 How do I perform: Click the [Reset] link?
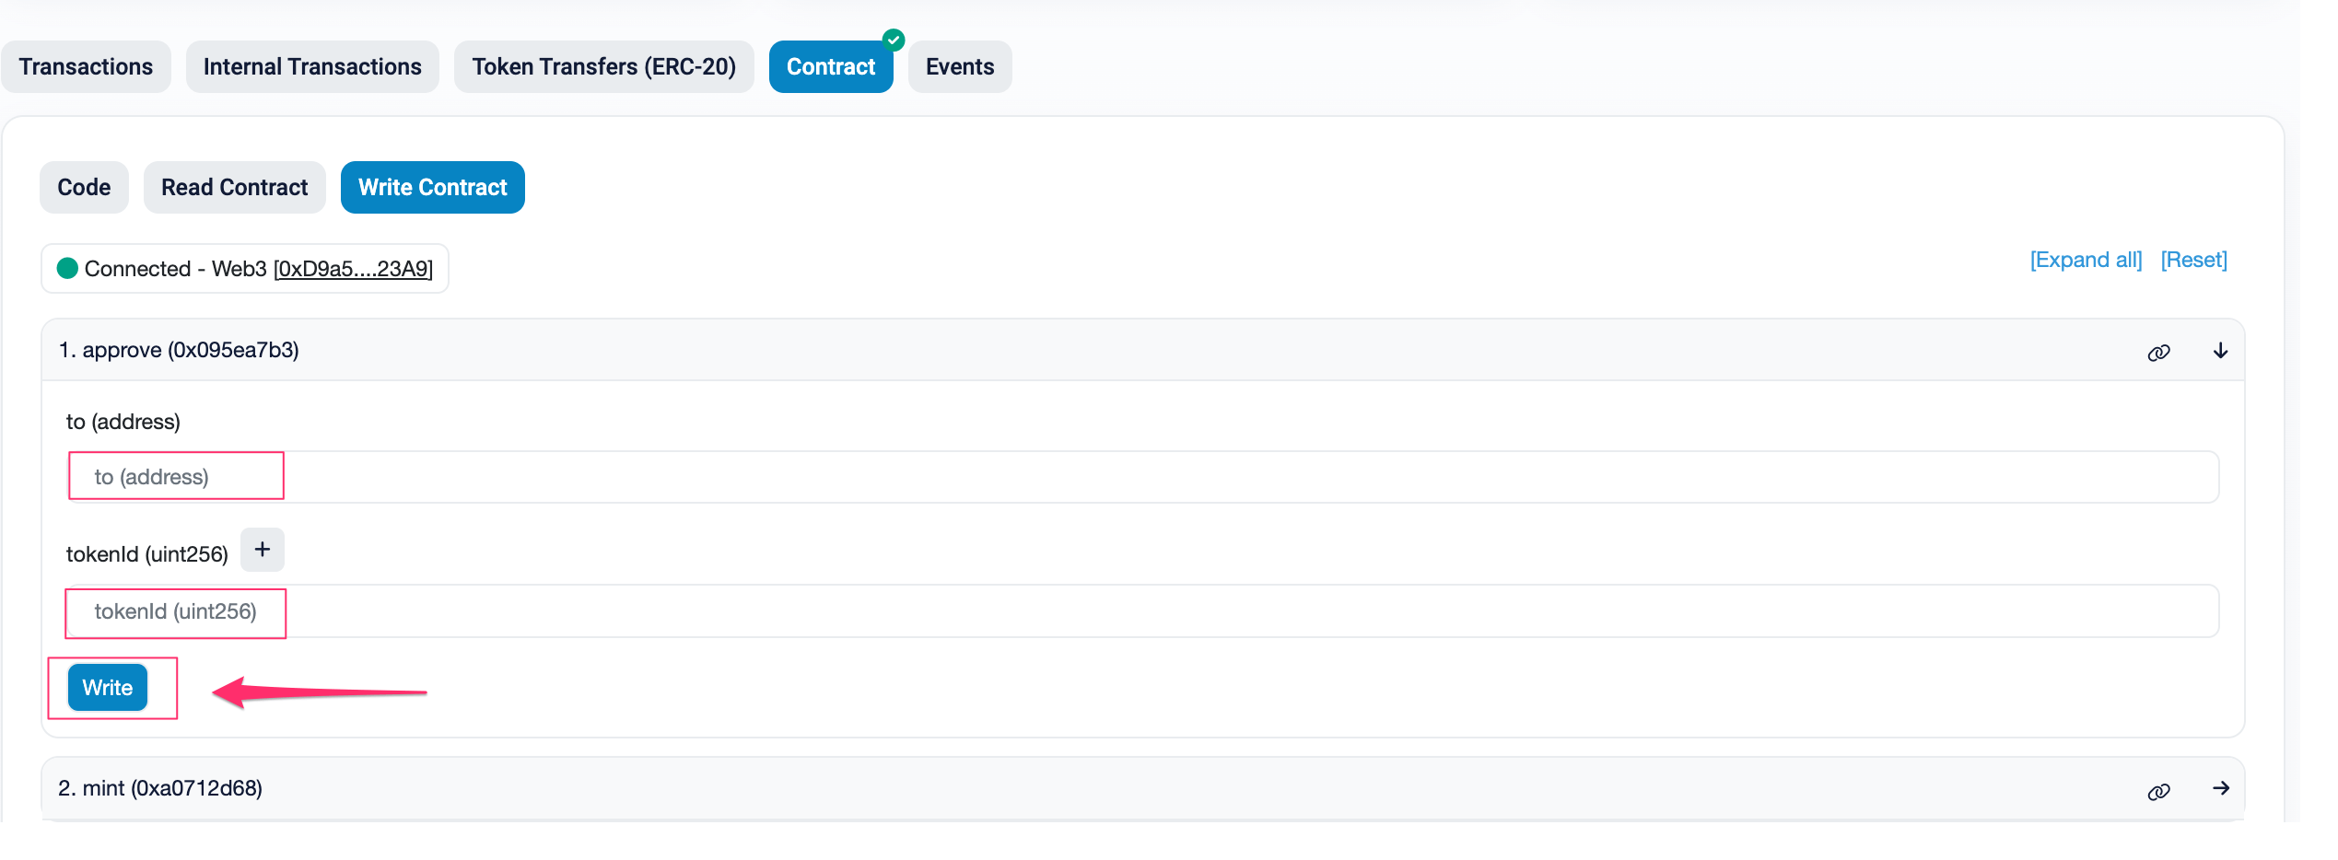2193,261
